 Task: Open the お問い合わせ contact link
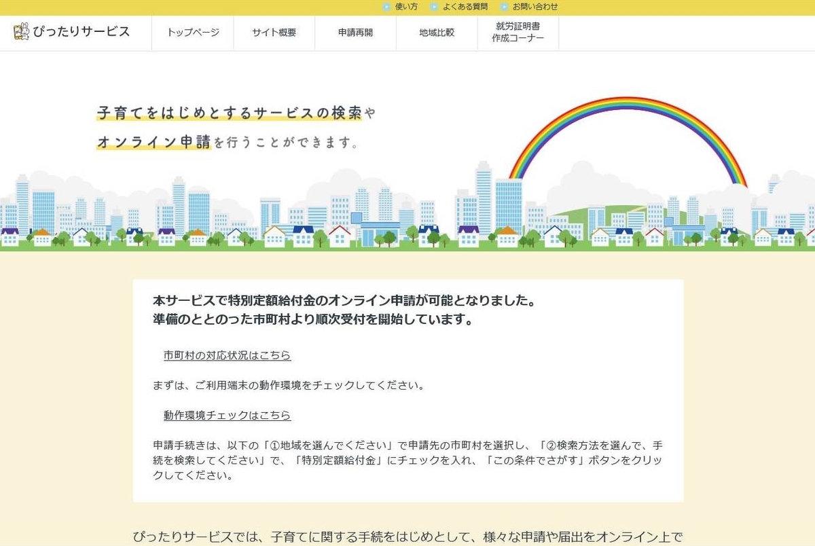pos(535,7)
